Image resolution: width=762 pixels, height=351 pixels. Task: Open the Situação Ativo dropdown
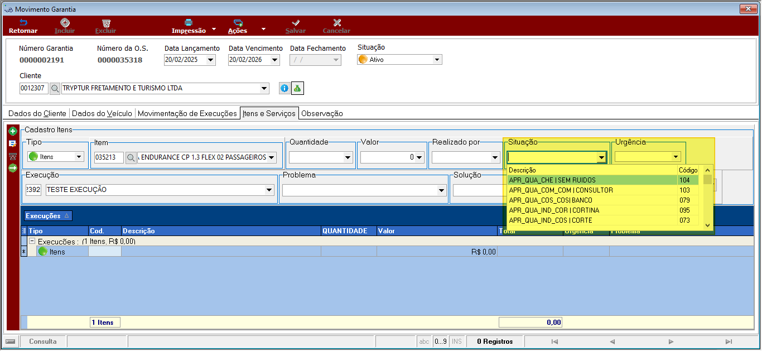(x=437, y=60)
